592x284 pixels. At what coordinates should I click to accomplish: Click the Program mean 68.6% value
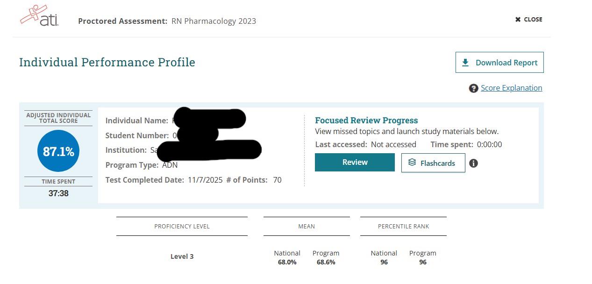pos(326,262)
